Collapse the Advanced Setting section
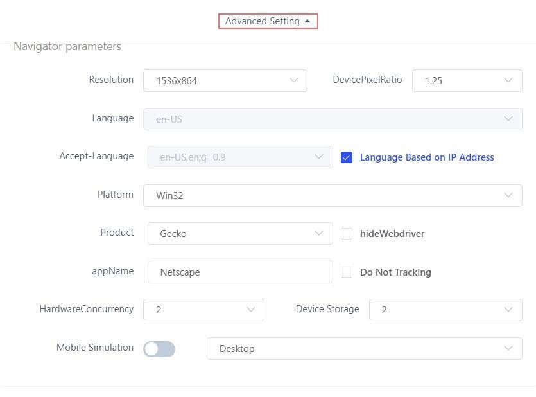Image resolution: width=536 pixels, height=397 pixels. click(x=268, y=21)
